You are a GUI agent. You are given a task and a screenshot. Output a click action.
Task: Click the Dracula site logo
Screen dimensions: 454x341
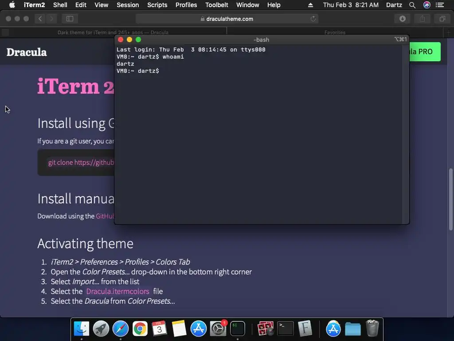pyautogui.click(x=27, y=52)
